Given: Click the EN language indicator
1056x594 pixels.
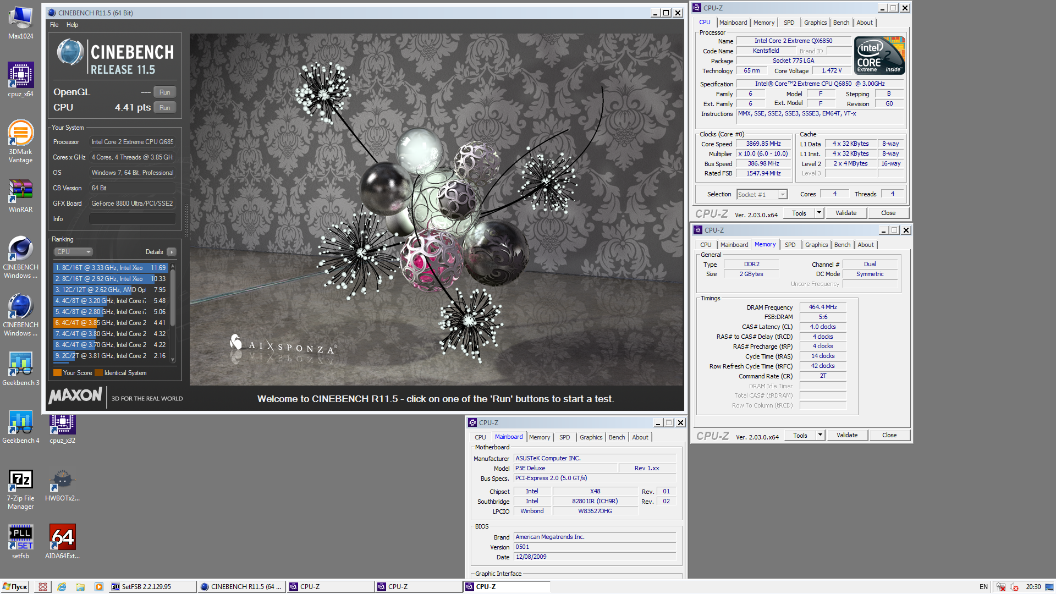Looking at the screenshot, I should click(x=983, y=587).
